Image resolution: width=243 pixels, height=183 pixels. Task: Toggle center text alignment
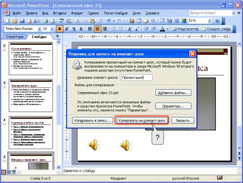pyautogui.click(x=98, y=29)
